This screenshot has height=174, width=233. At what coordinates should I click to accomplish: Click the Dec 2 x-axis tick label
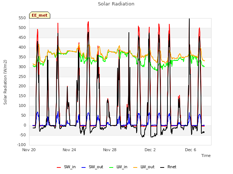click(x=150, y=150)
